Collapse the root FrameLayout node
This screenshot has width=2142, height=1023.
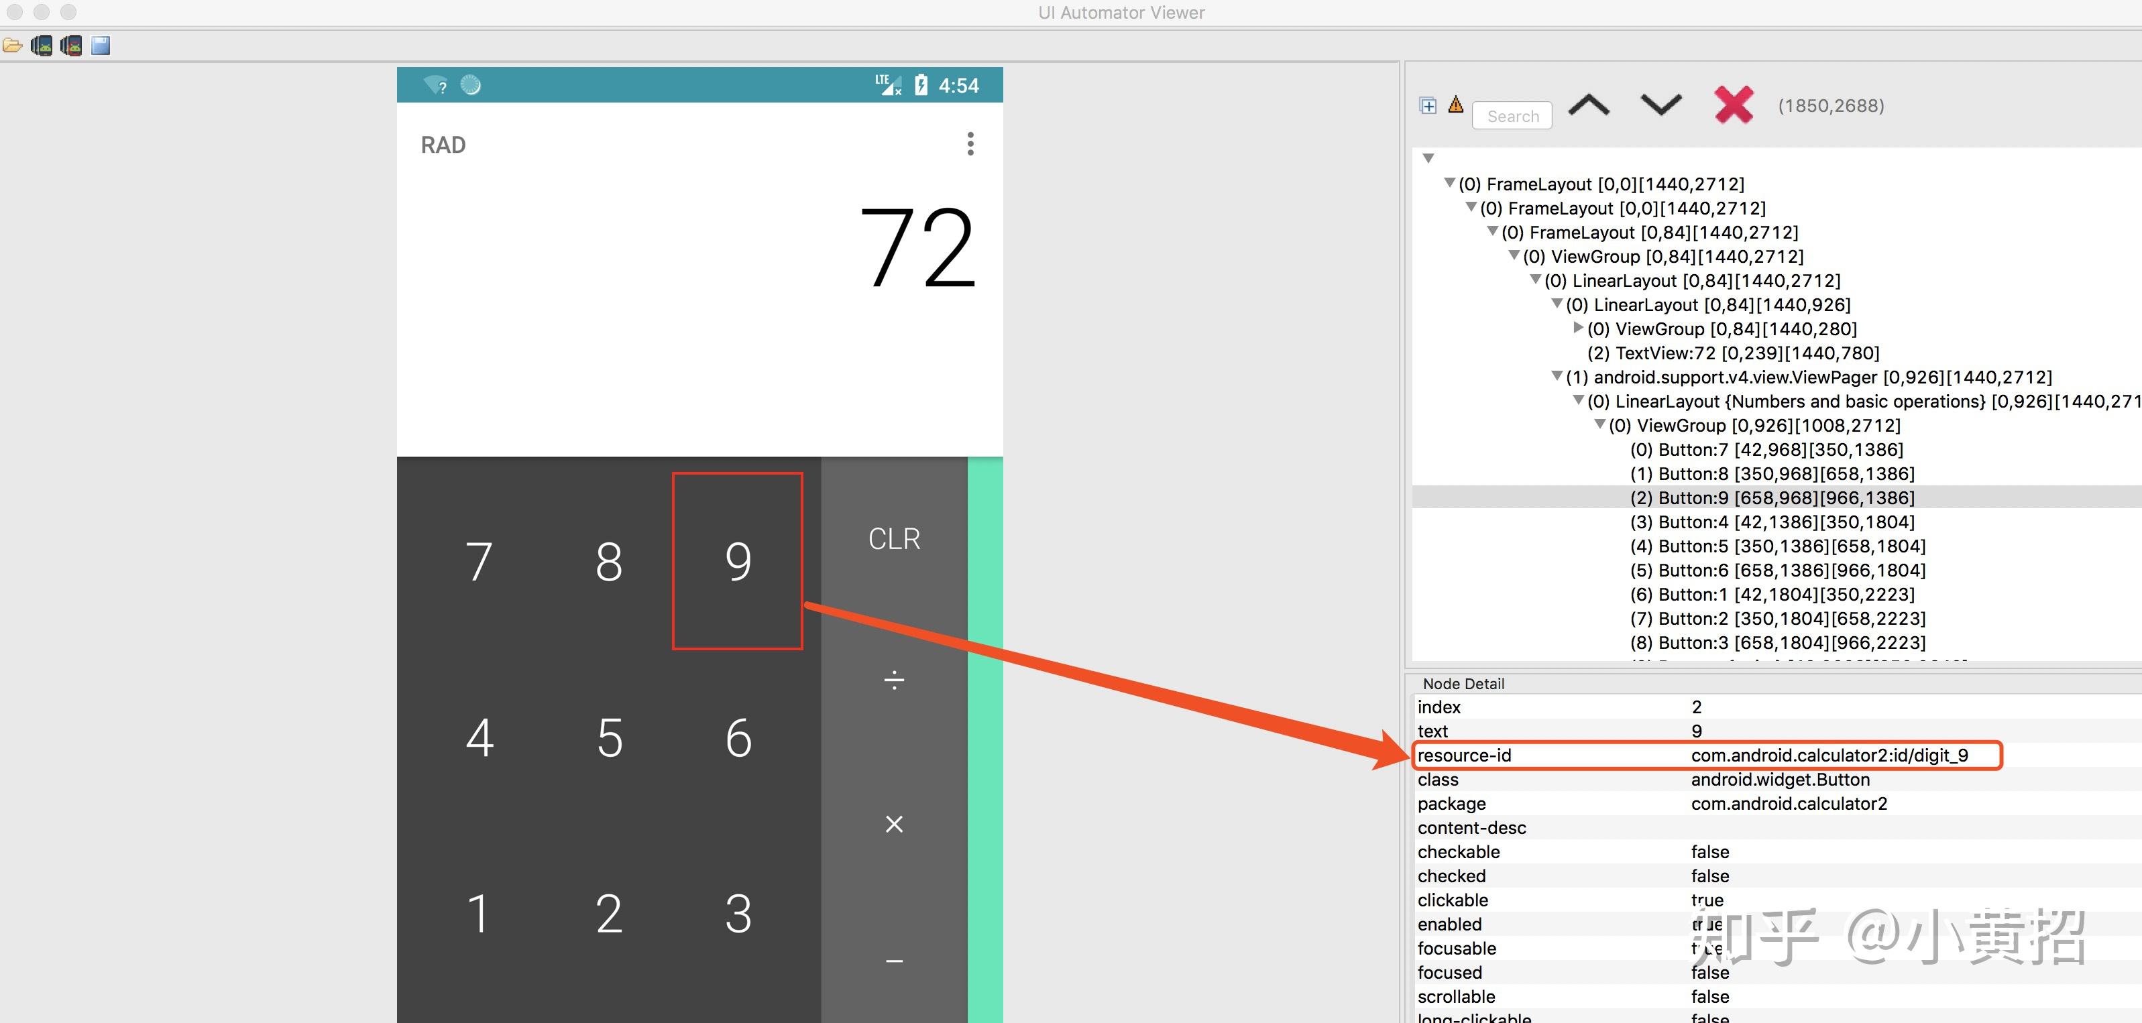click(x=1450, y=184)
